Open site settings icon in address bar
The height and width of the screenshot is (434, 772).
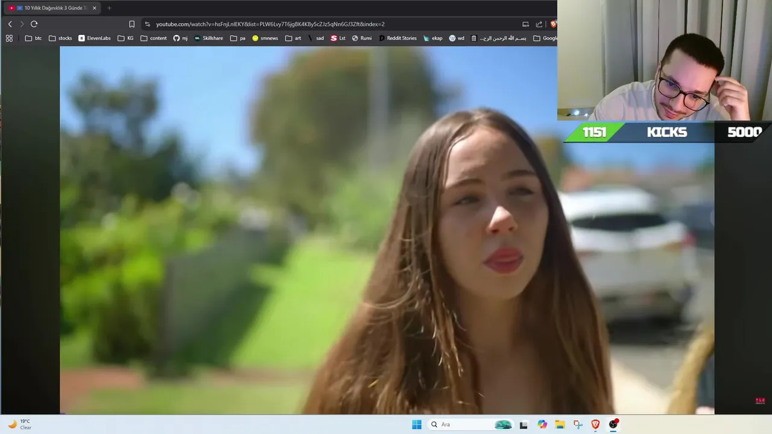click(x=147, y=24)
